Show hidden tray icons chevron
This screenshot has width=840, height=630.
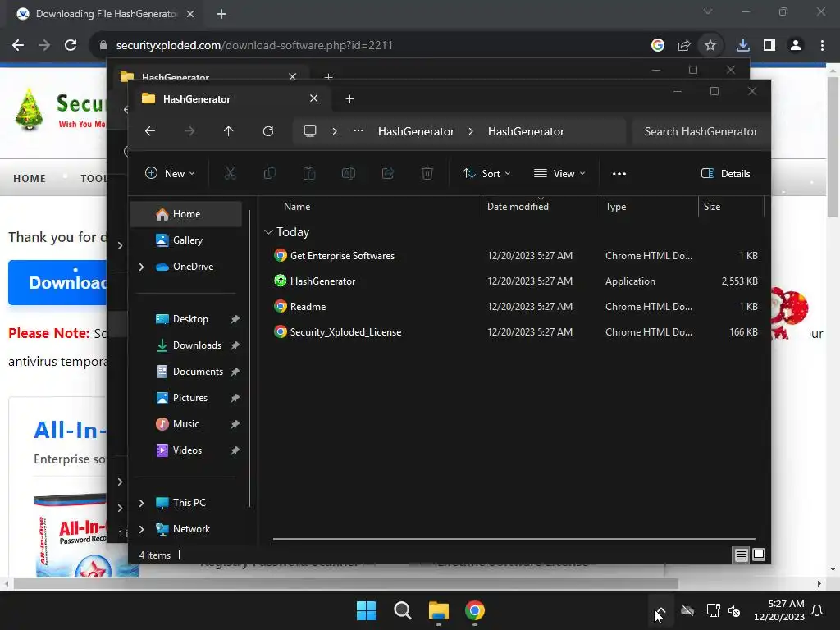coord(660,610)
